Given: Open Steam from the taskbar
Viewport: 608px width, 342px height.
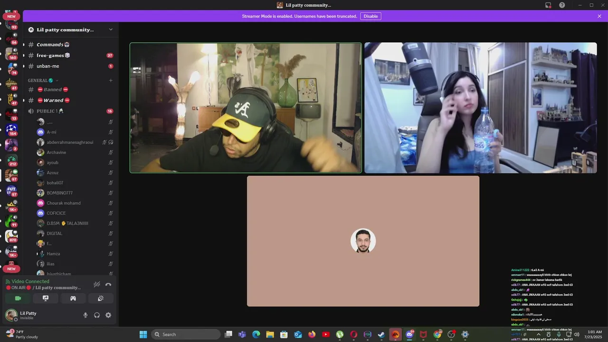Looking at the screenshot, I should [x=381, y=334].
